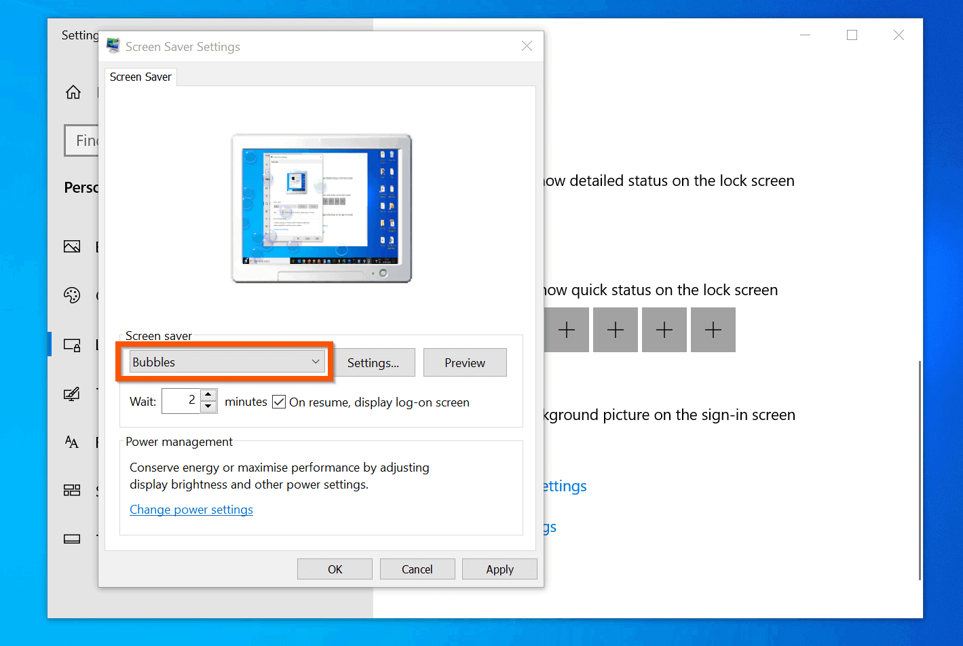
Task: Open Colors settings via the palette icon
Action: click(73, 295)
